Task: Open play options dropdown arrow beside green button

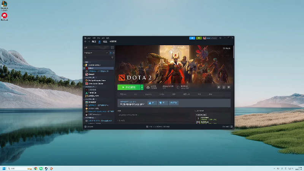Action: (x=142, y=87)
